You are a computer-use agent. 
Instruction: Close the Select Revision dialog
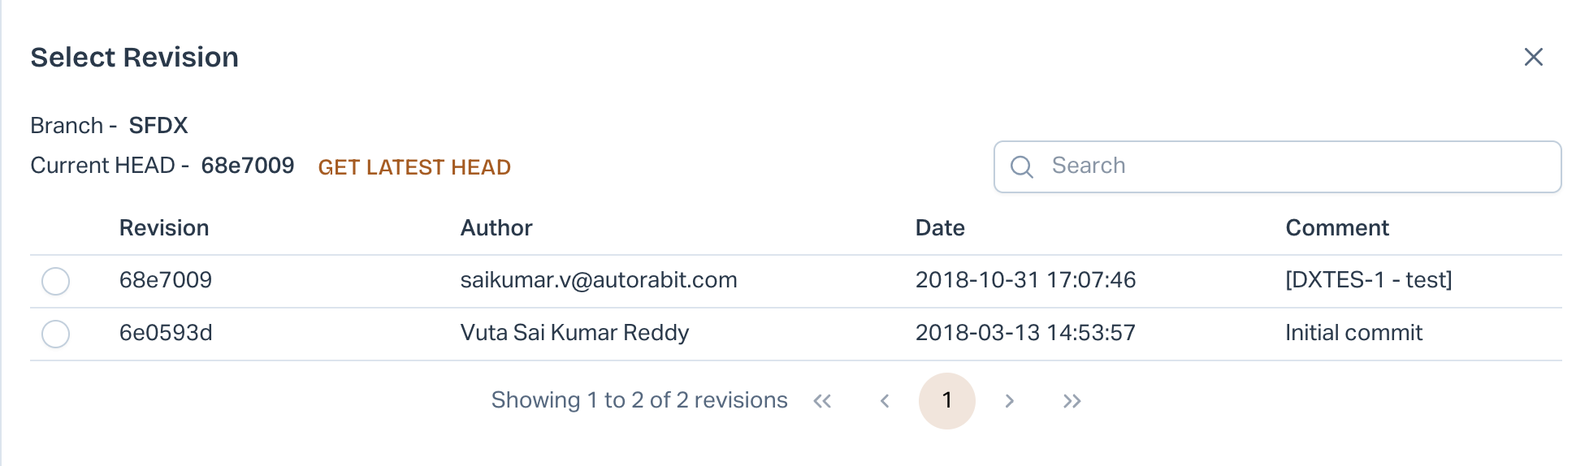coord(1533,57)
